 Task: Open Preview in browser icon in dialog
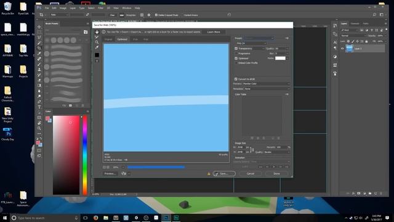[x=124, y=174]
